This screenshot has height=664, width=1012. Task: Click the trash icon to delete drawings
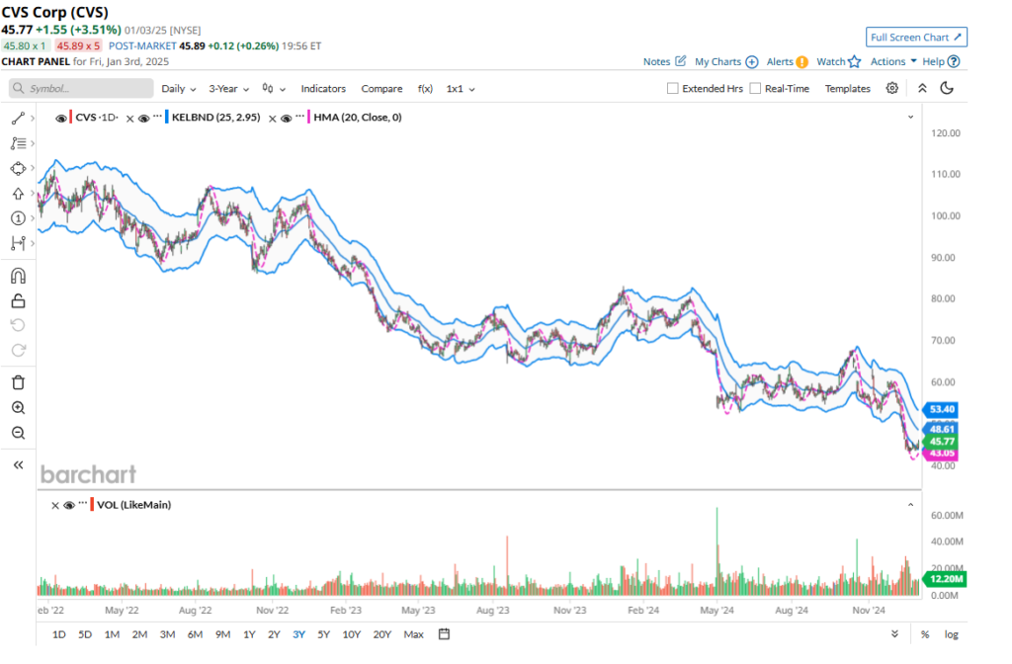(18, 382)
